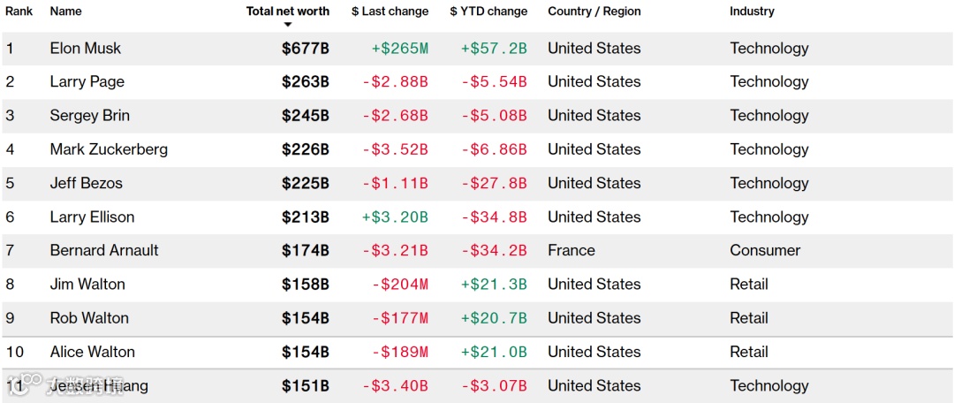
Task: Open Larry Page's profile link
Action: pos(87,82)
